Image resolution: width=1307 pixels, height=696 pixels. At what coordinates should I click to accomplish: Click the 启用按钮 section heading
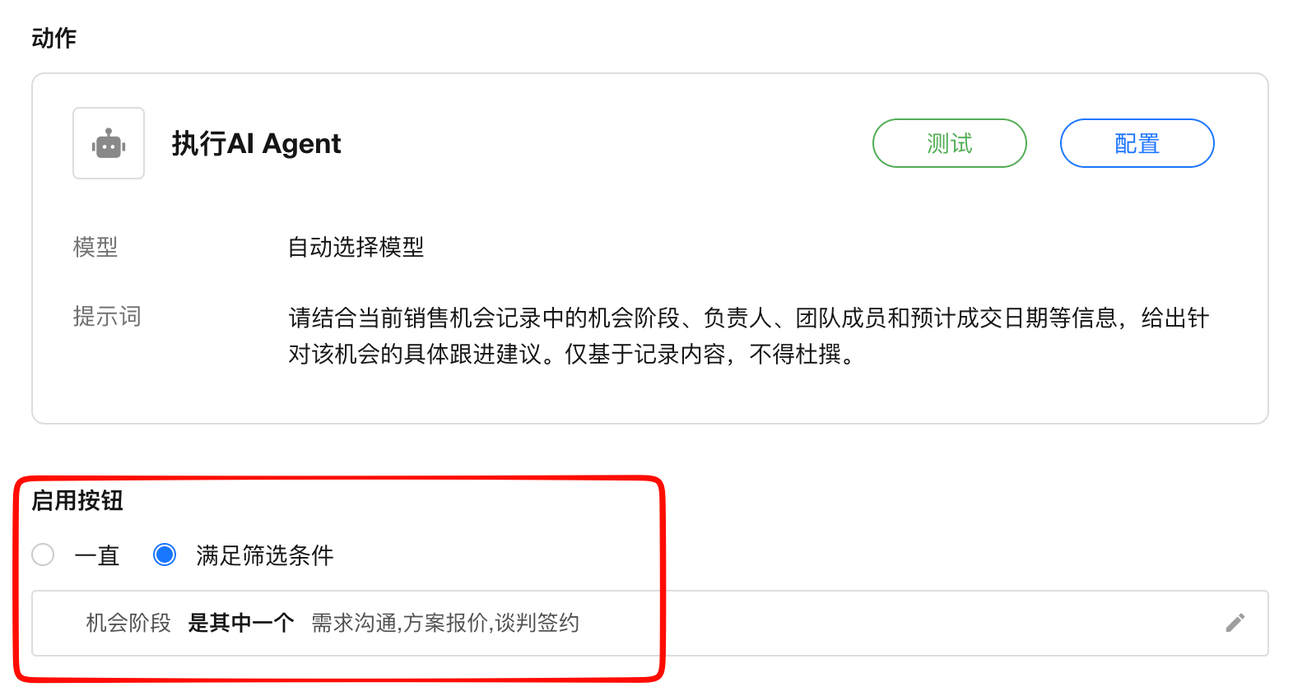pyautogui.click(x=77, y=500)
